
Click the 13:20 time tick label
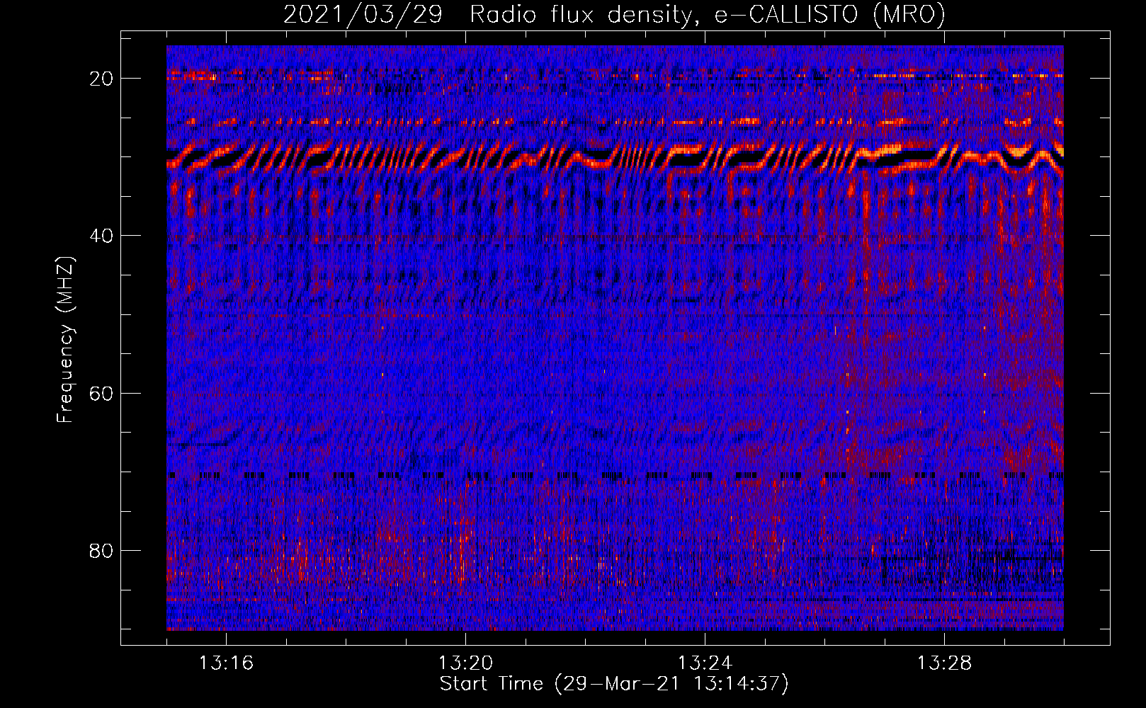(x=465, y=663)
